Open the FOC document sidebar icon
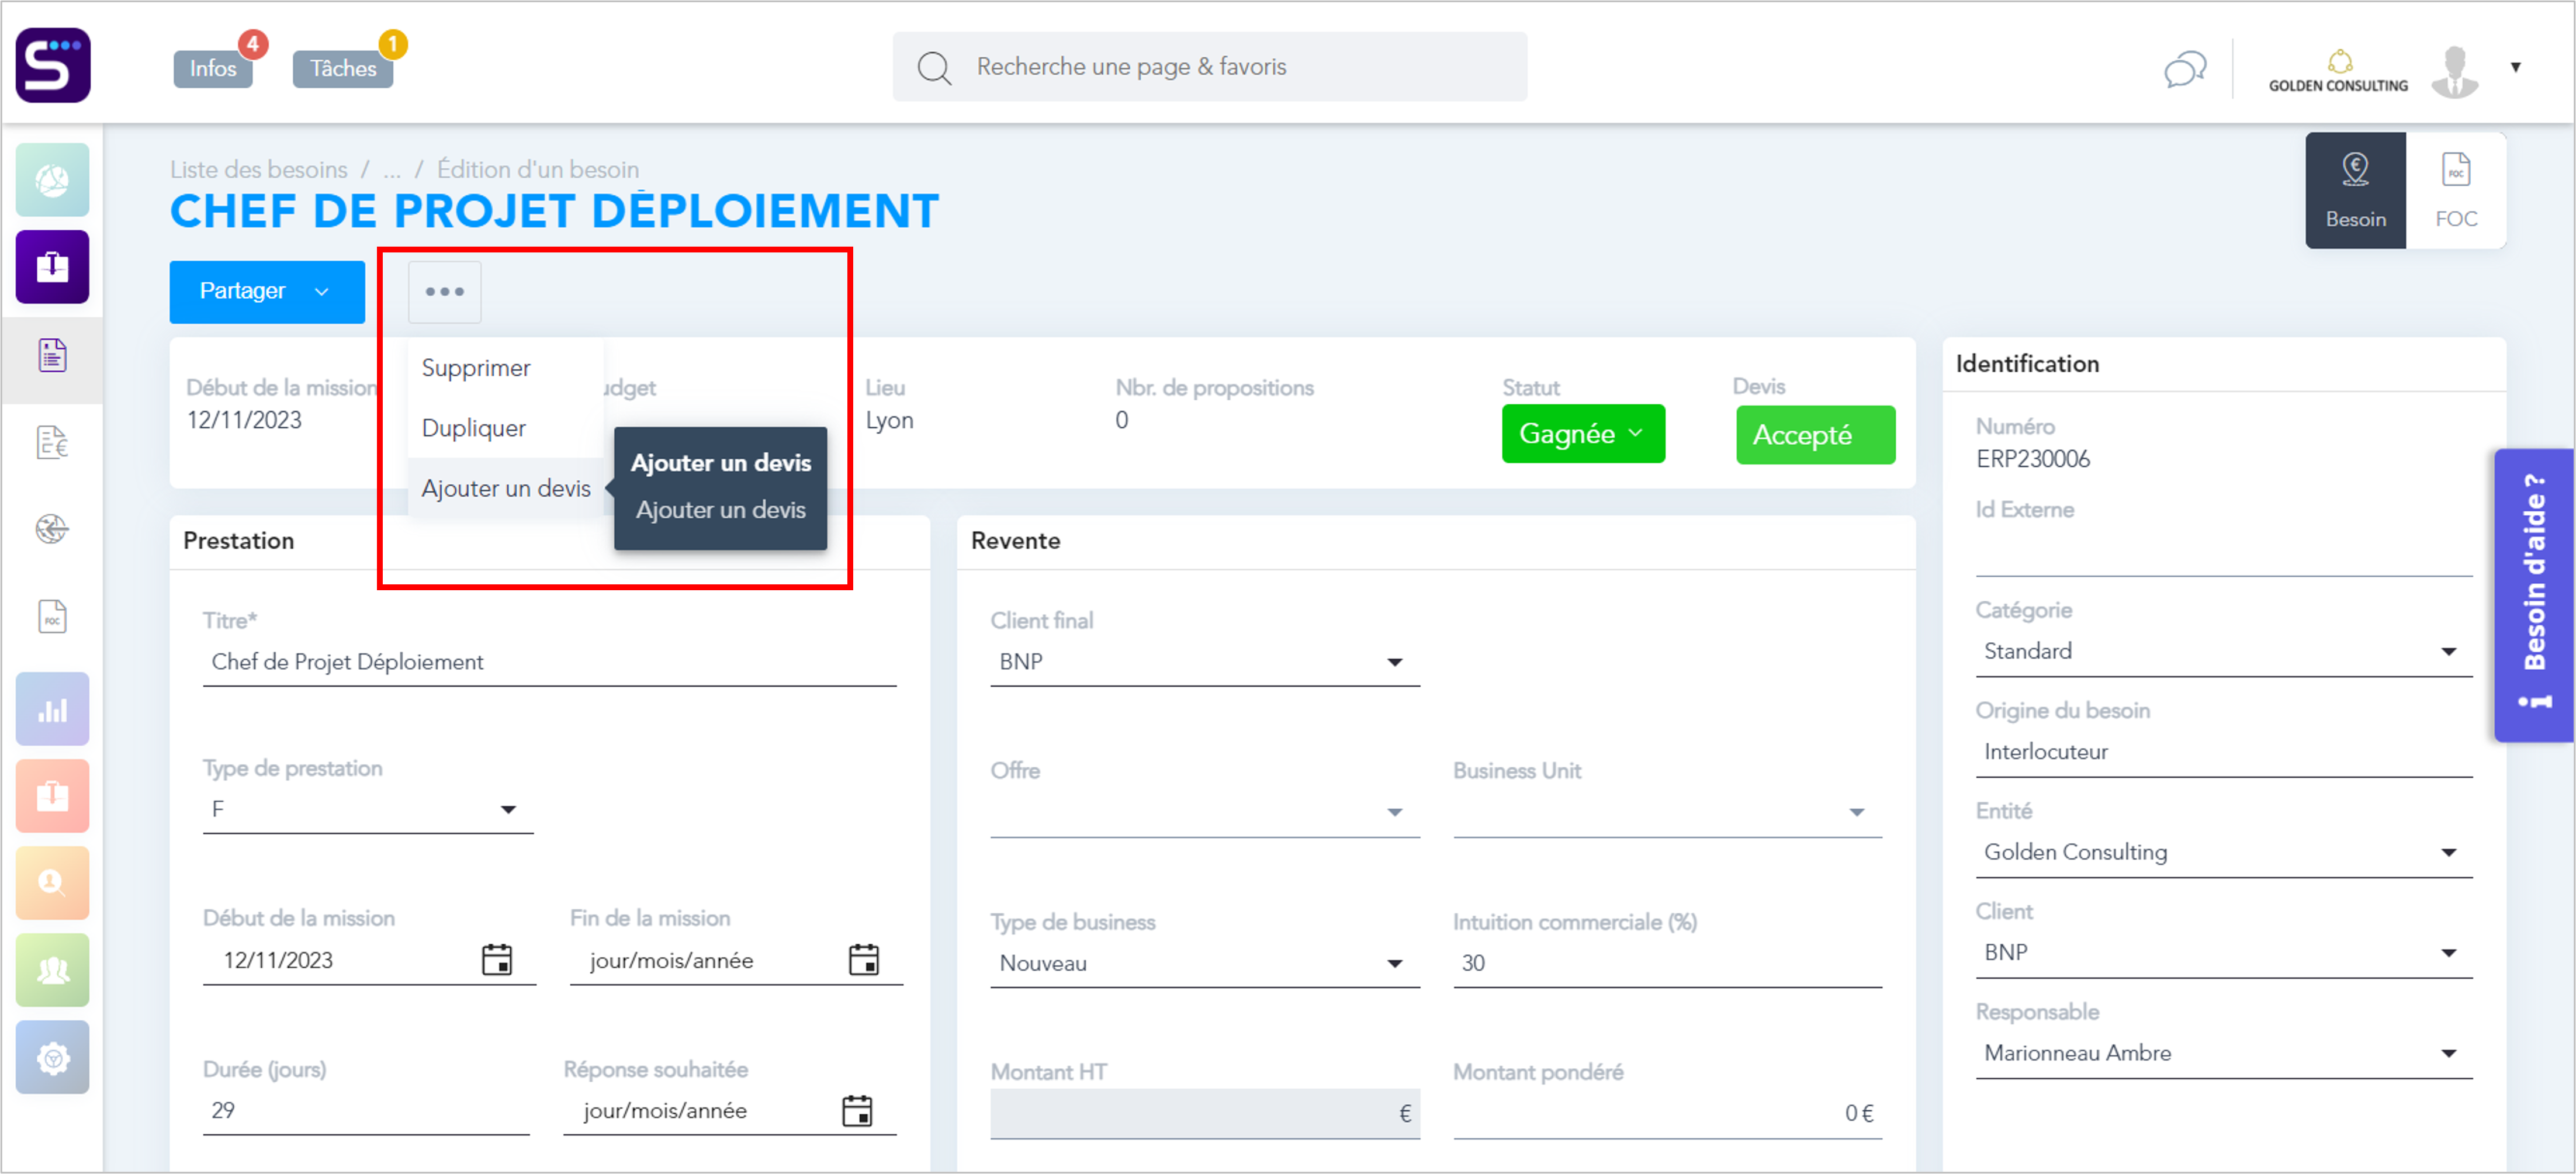2576x1174 pixels. click(x=52, y=617)
